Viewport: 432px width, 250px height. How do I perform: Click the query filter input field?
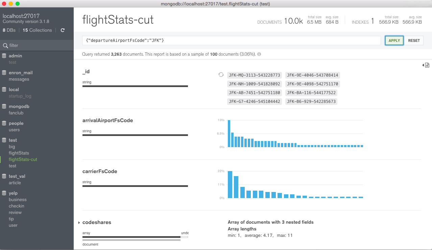click(232, 40)
